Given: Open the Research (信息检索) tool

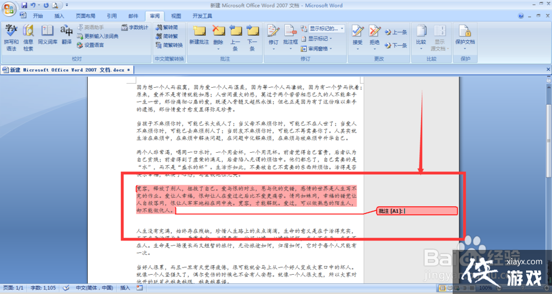Looking at the screenshot, I should 28,36.
